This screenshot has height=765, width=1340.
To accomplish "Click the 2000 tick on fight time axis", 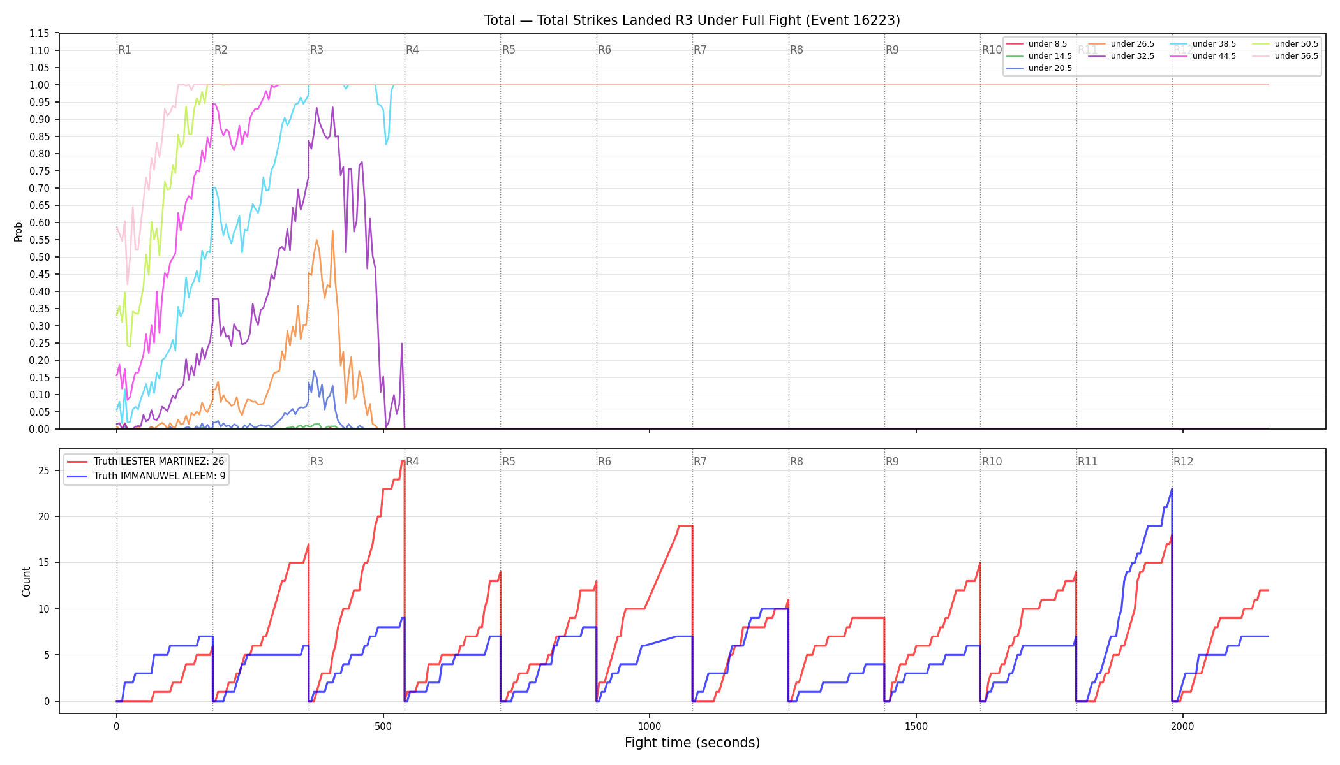I will [1183, 726].
